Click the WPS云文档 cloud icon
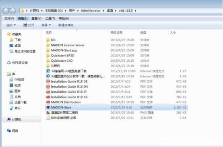 pos(9,62)
